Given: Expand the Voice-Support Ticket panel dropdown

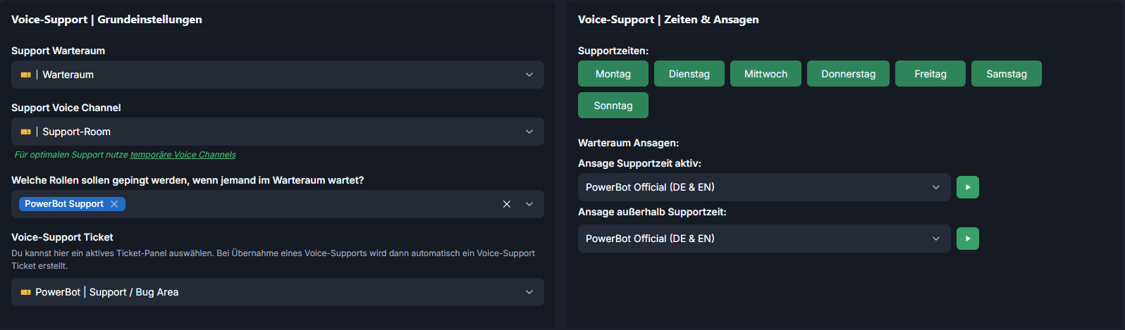Looking at the screenshot, I should [x=529, y=292].
